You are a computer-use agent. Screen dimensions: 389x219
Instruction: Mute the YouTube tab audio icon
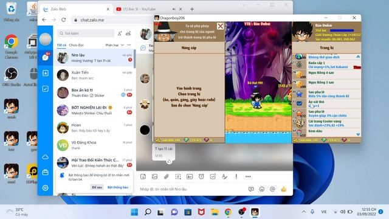pyautogui.click(x=174, y=9)
